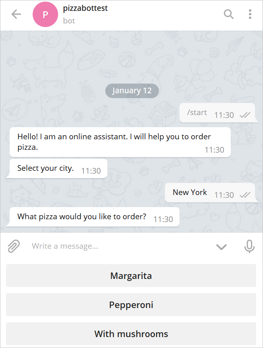The image size is (263, 348).
Task: Click the January 12 date badge
Action: pyautogui.click(x=132, y=90)
